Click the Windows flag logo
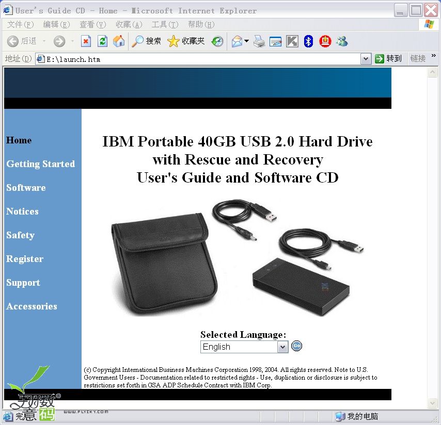Image resolution: width=441 pixels, height=425 pixels. [429, 24]
